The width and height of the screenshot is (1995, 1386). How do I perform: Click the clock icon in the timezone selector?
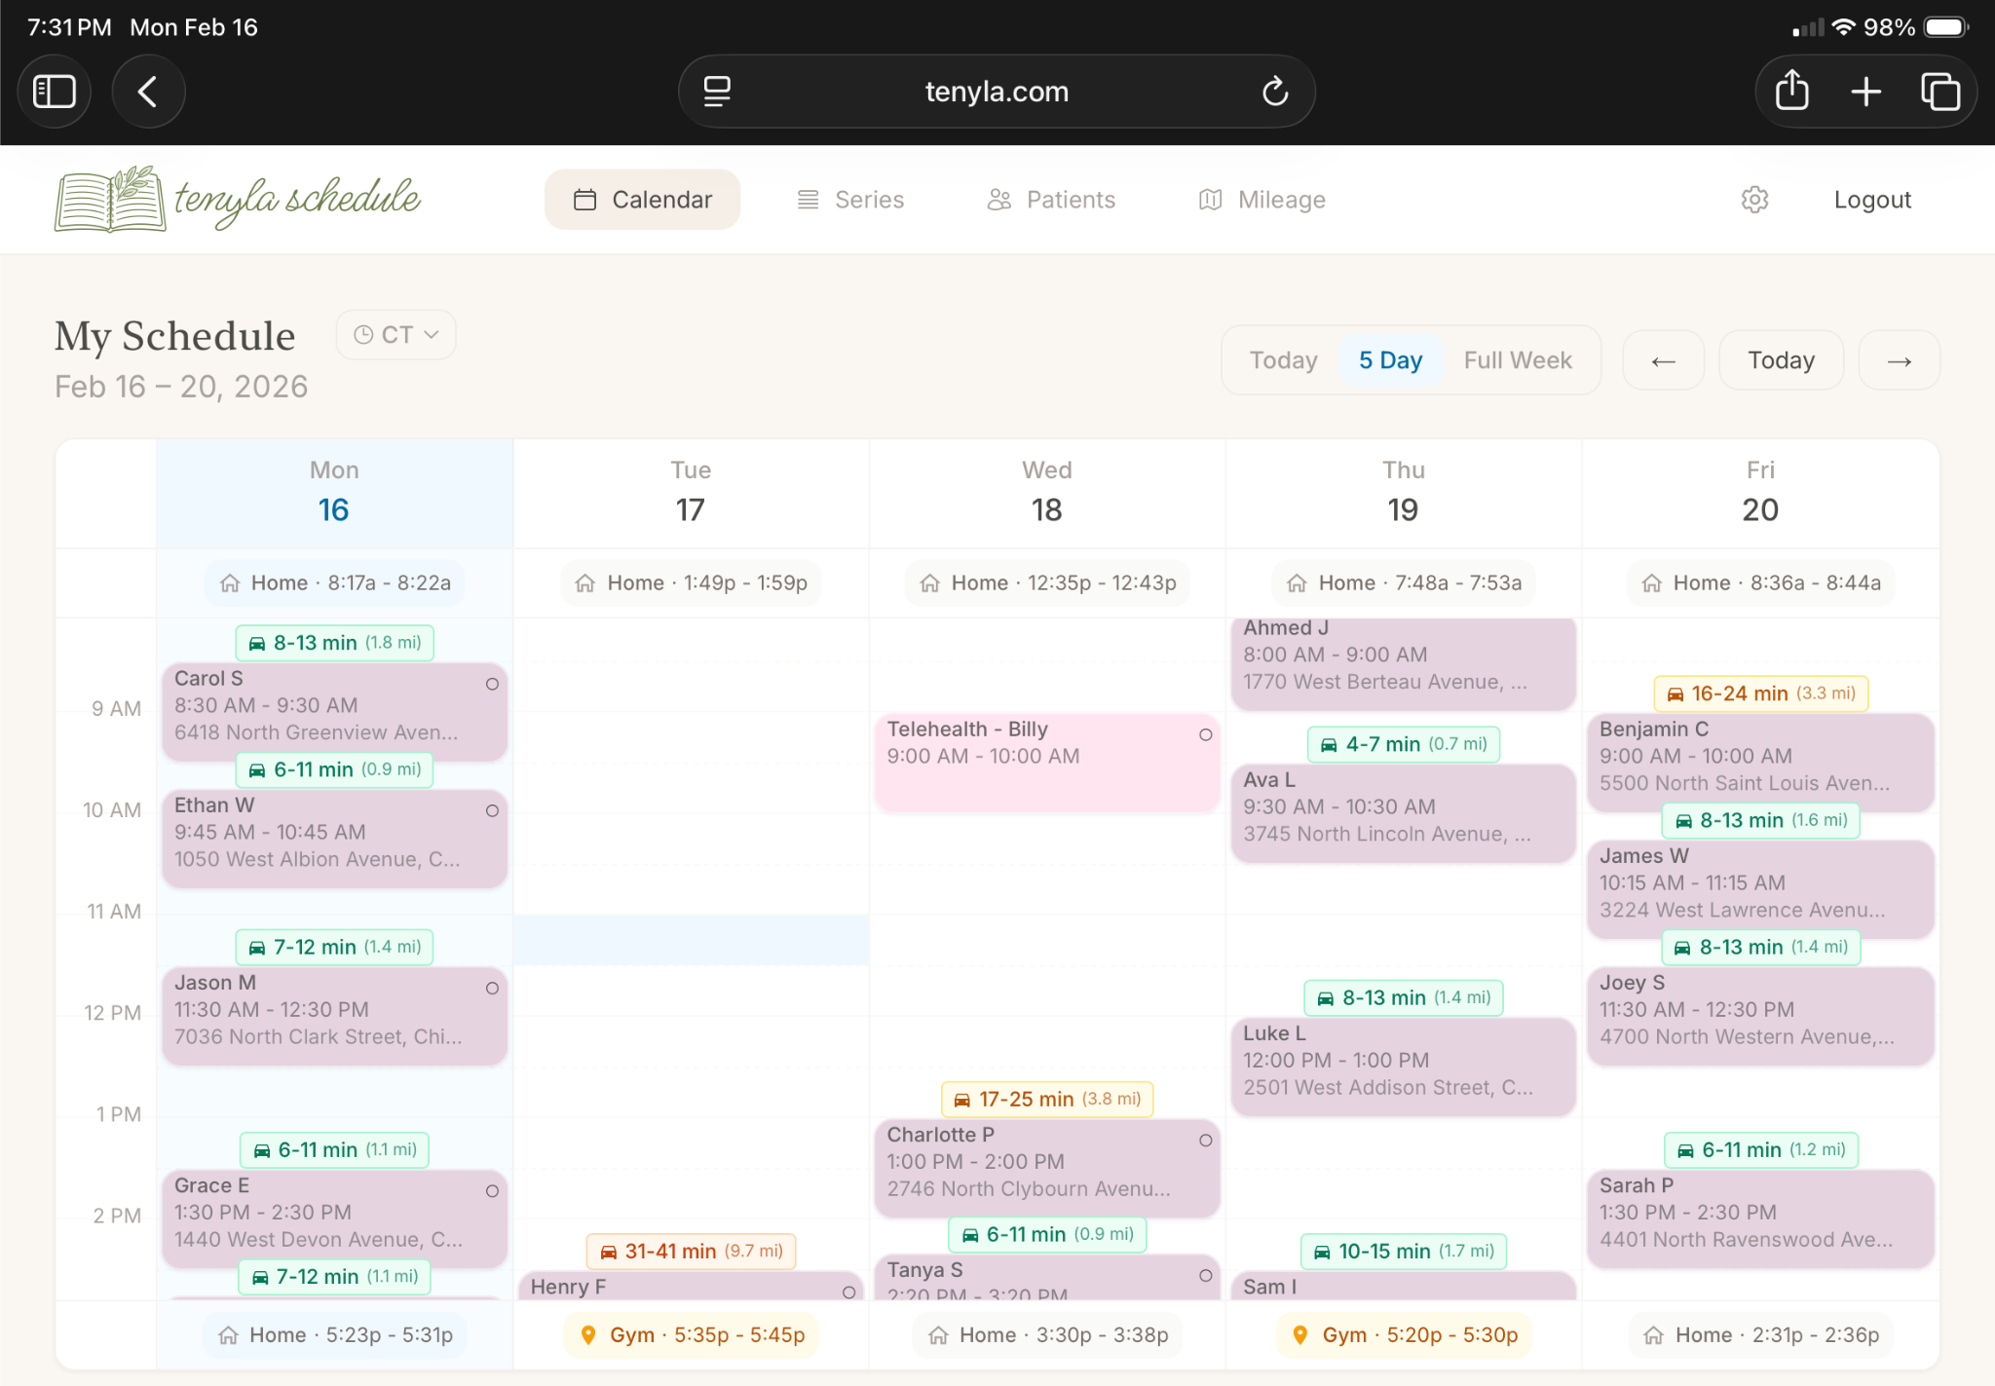[x=364, y=334]
